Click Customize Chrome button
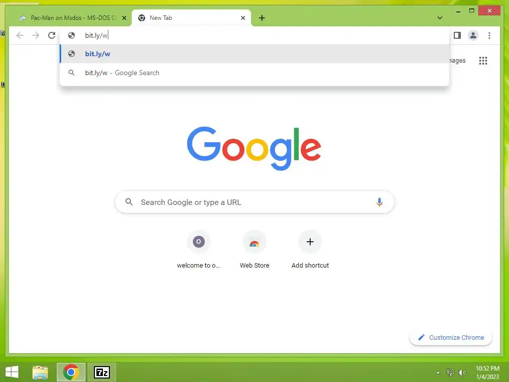 (x=451, y=338)
